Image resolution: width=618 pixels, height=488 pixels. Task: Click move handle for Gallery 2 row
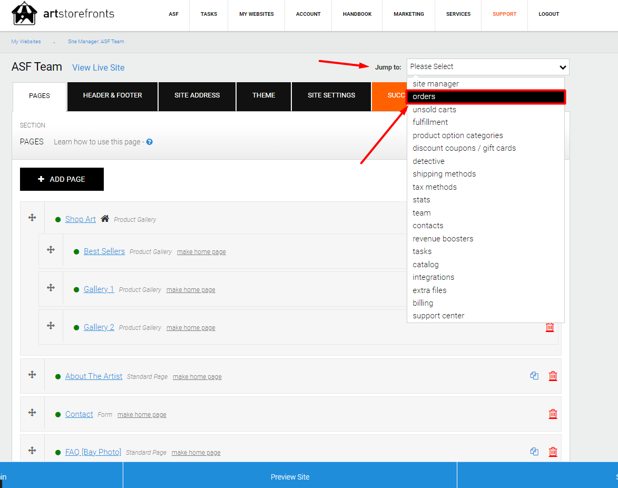[51, 326]
